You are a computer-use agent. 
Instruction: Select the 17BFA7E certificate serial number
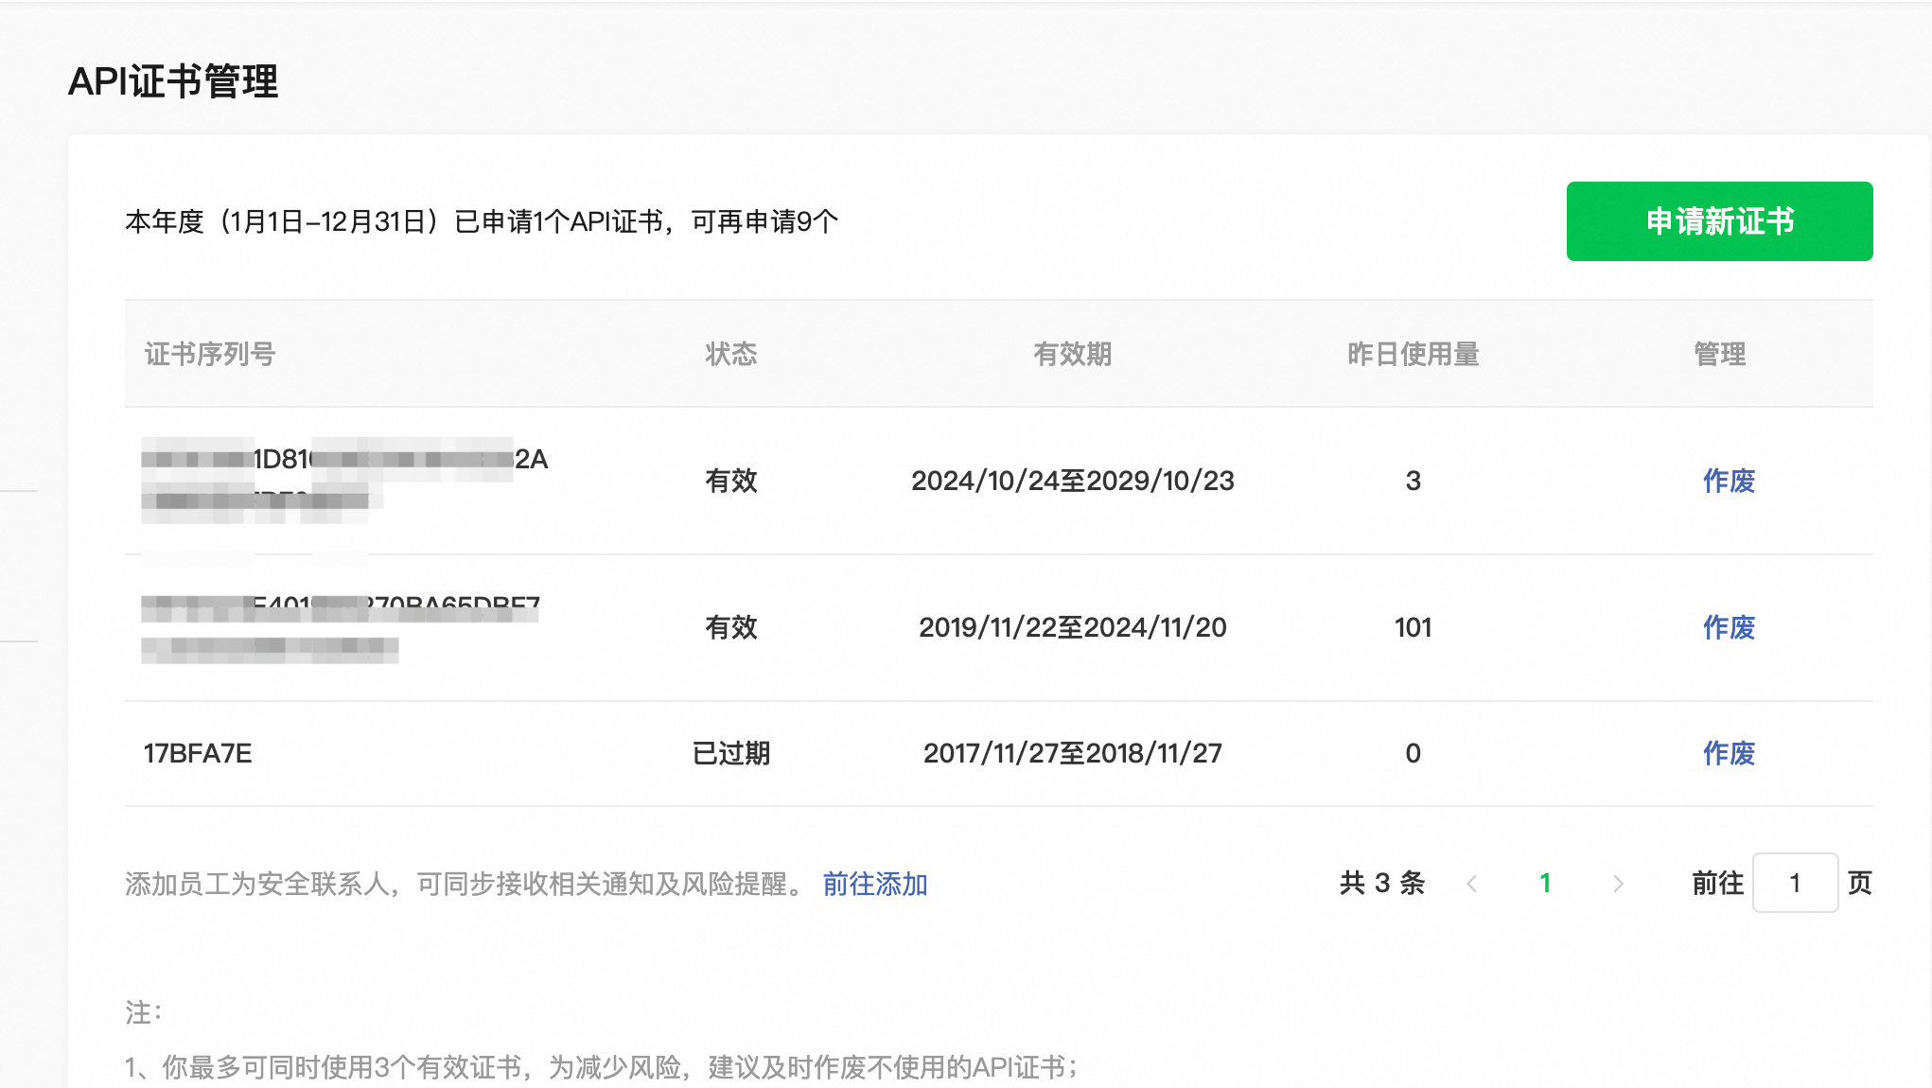198,753
